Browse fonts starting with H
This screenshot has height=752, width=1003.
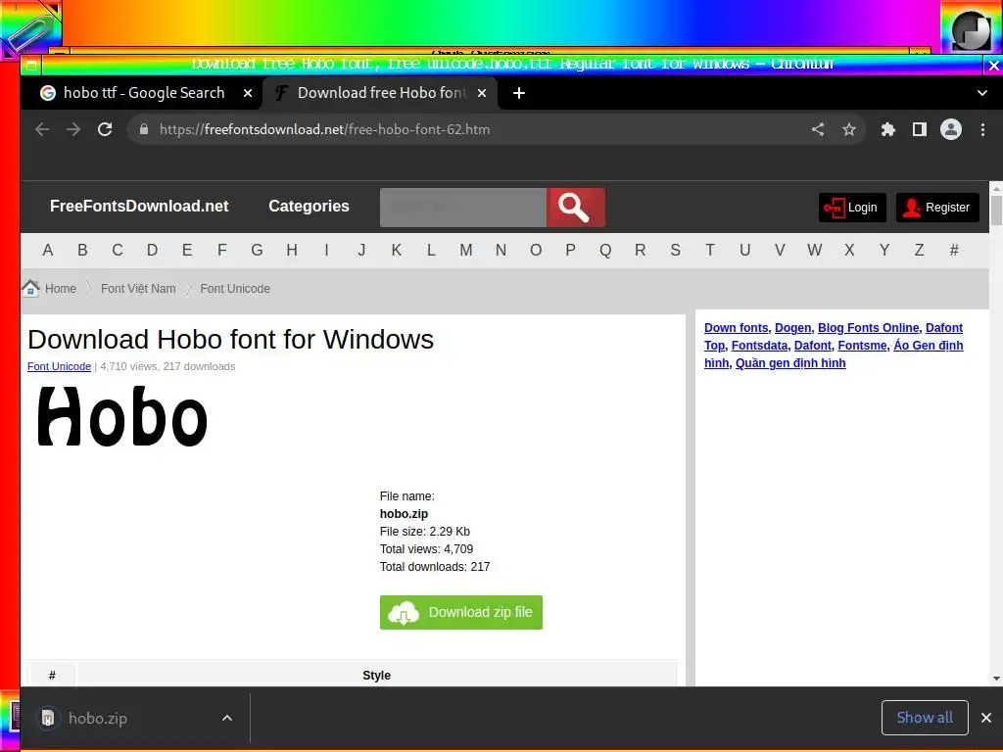point(292,251)
